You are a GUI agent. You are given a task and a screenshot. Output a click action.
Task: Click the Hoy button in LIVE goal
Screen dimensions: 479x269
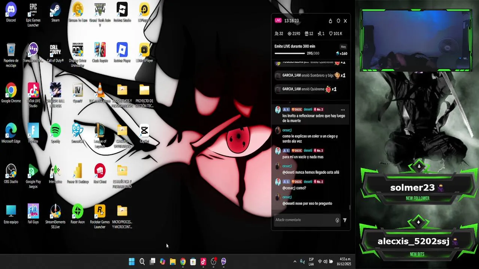[x=343, y=47]
